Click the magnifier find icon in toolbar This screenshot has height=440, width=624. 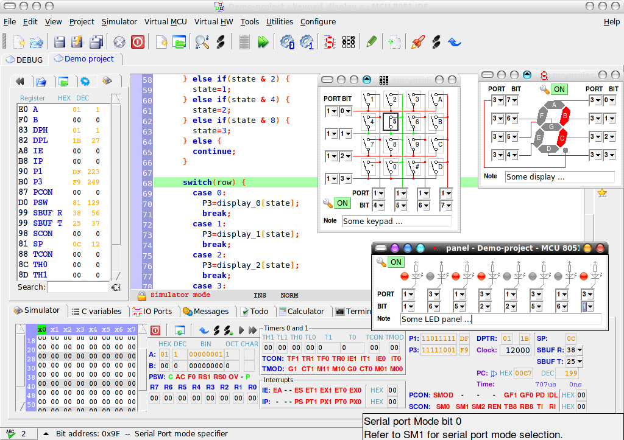[x=202, y=42]
